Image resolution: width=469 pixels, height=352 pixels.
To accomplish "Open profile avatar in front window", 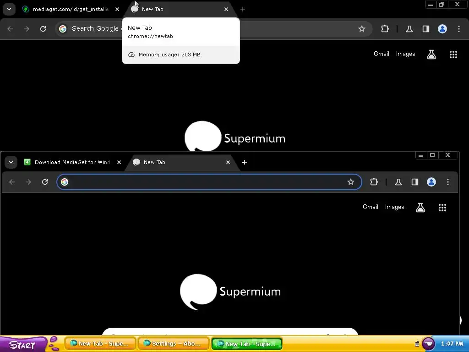I will (431, 182).
